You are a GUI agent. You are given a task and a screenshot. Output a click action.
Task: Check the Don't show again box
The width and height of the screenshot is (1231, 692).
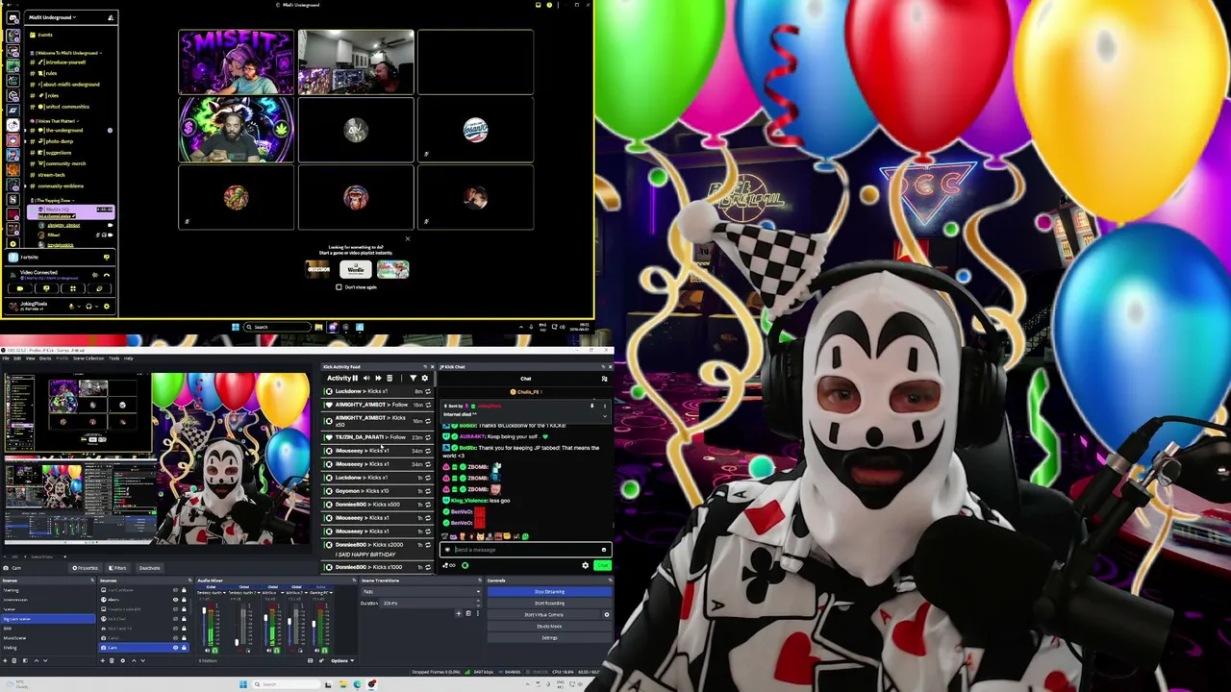339,287
